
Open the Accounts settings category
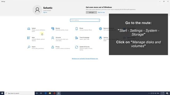point(60,39)
